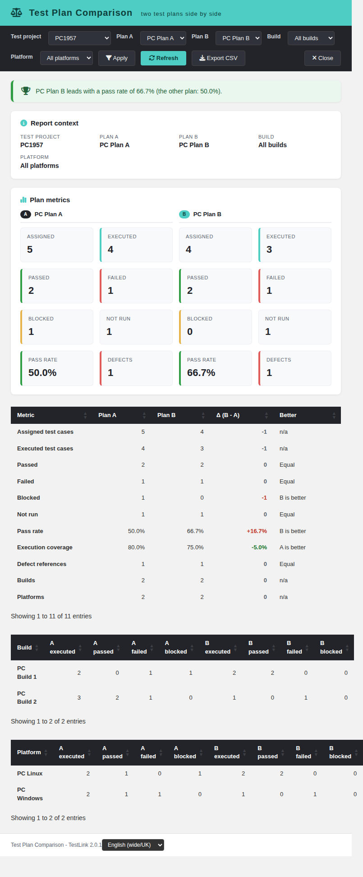Viewport: 363px width, 877px height.
Task: Sort platform table by B executed column
Action: tap(230, 752)
